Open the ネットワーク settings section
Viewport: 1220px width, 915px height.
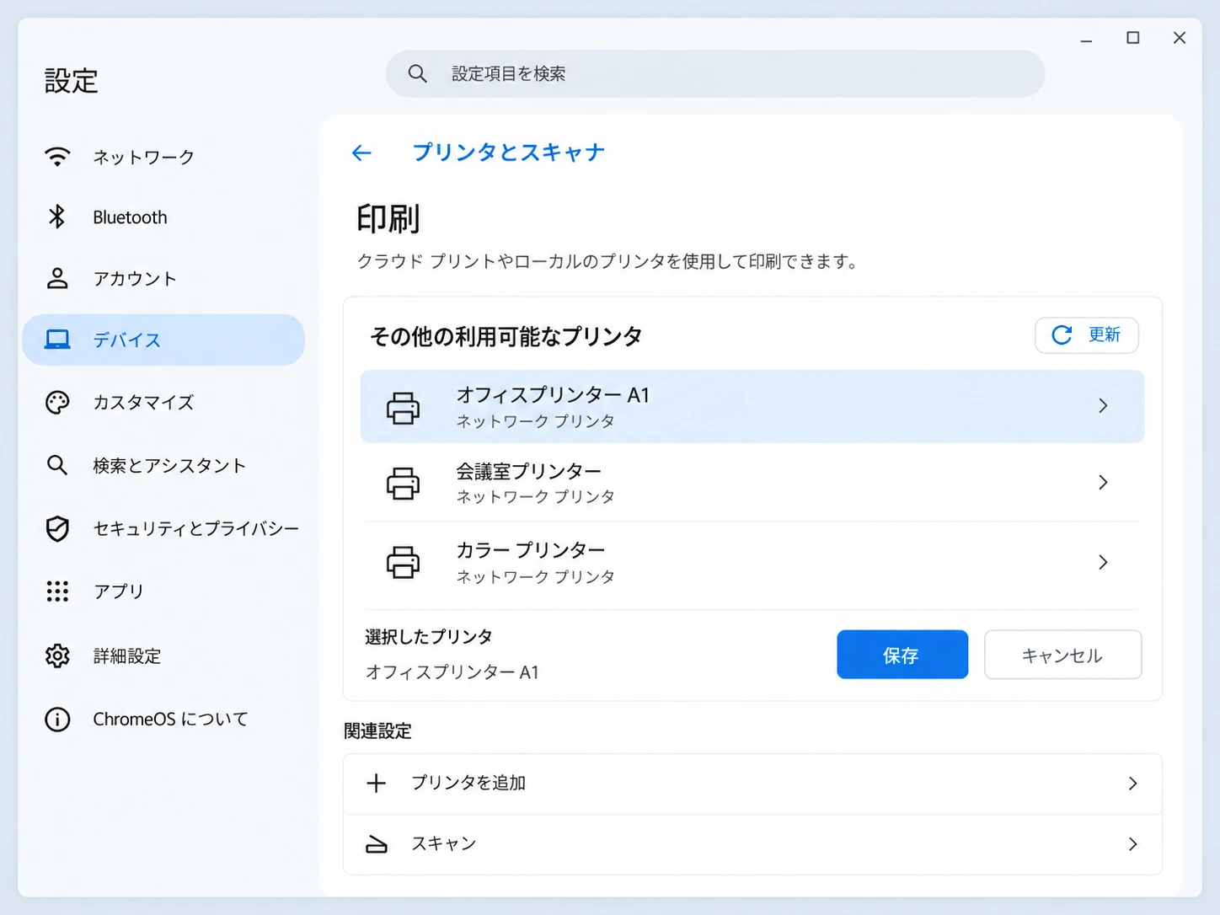[163, 157]
